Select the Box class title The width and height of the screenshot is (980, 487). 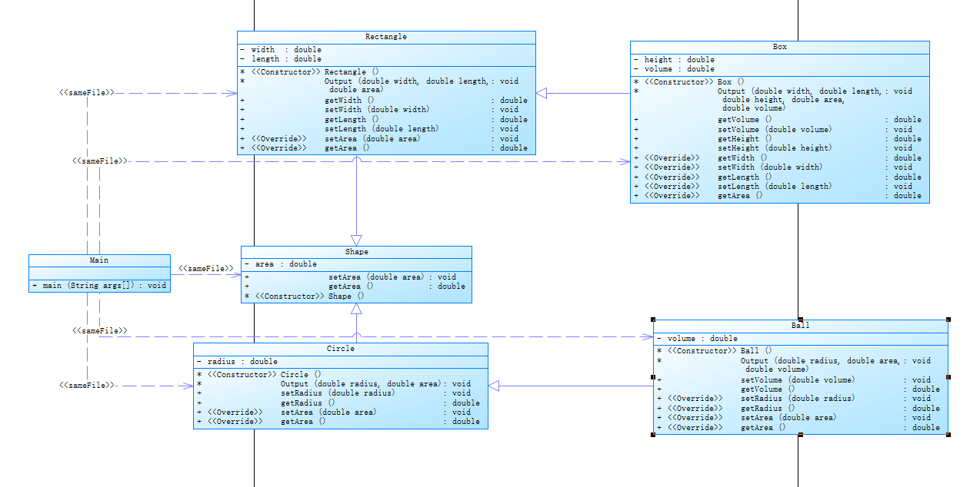click(x=780, y=47)
